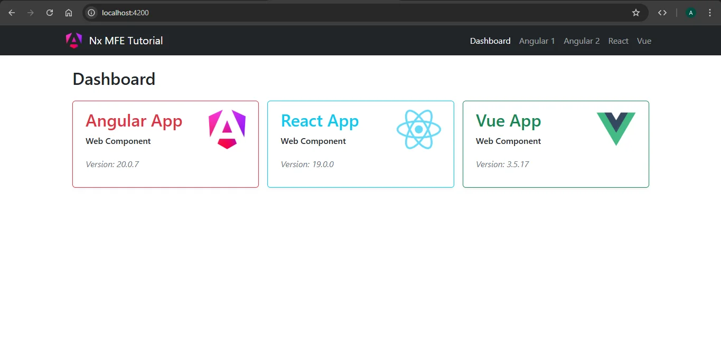The height and width of the screenshot is (358, 721).
Task: Reload the page with the refresh icon
Action: [50, 13]
